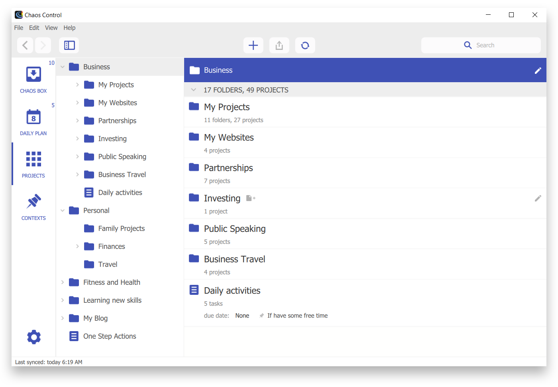The width and height of the screenshot is (558, 387).
Task: Open the Public Speaking folder in main list
Action: tap(234, 229)
